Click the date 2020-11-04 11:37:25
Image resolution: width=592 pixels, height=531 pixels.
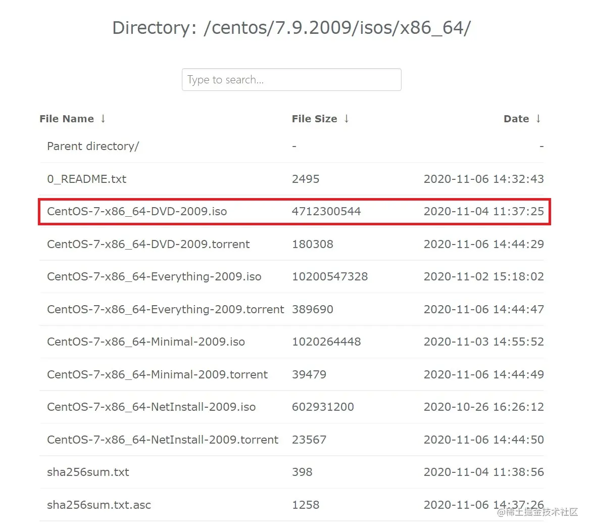483,212
